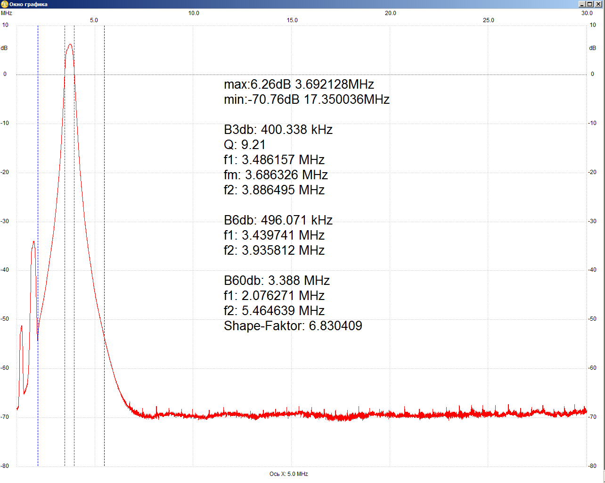
Task: Click the 5.0 frequency axis label
Action: click(94, 20)
